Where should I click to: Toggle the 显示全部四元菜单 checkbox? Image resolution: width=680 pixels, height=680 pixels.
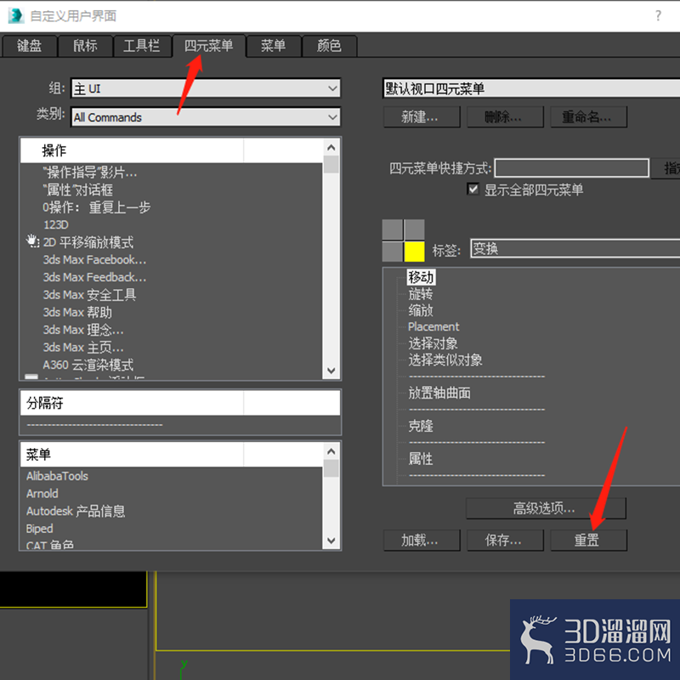tap(473, 189)
